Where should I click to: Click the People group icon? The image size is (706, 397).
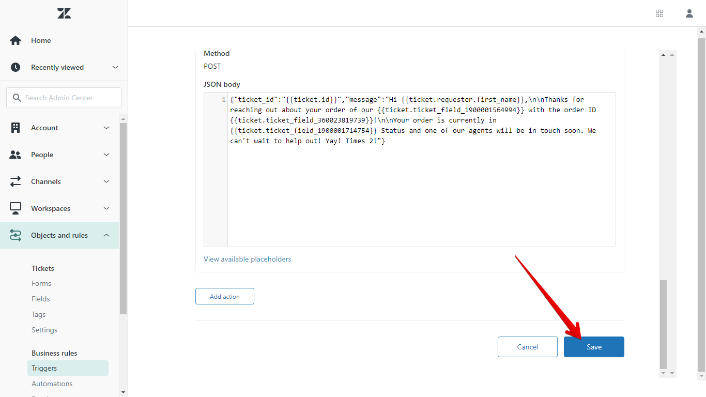pos(16,155)
